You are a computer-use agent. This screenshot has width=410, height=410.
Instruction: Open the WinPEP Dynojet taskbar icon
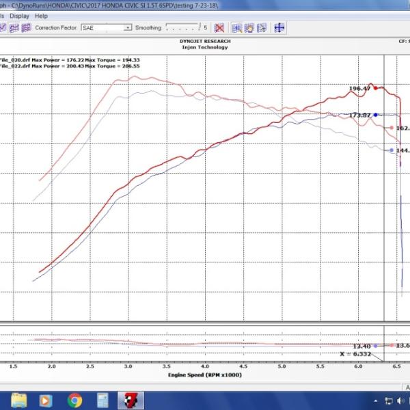[131, 400]
